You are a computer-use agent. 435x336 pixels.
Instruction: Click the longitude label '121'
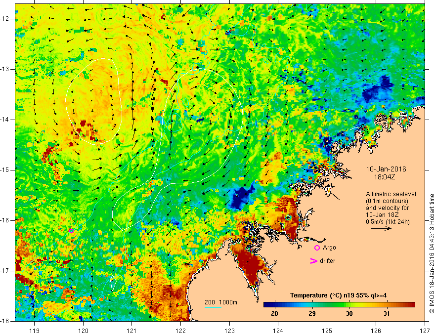(132, 331)
